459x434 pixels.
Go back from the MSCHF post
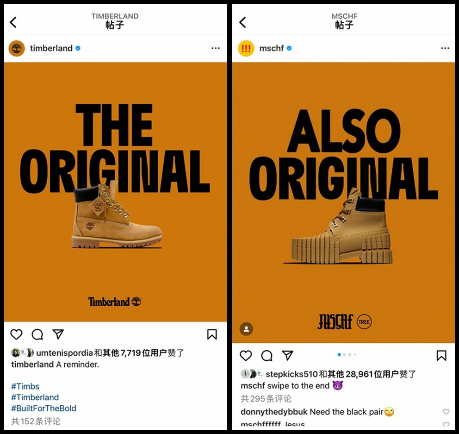(242, 22)
